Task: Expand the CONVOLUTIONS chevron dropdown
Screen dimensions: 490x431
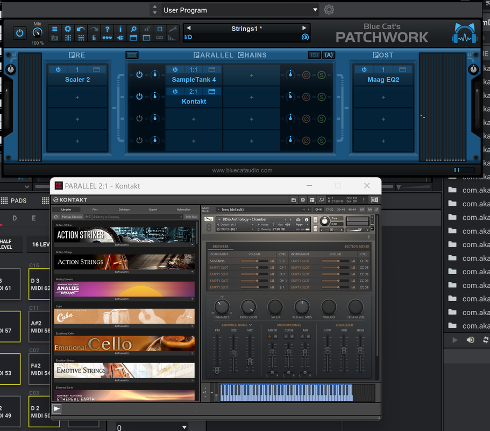Action: click(250, 325)
